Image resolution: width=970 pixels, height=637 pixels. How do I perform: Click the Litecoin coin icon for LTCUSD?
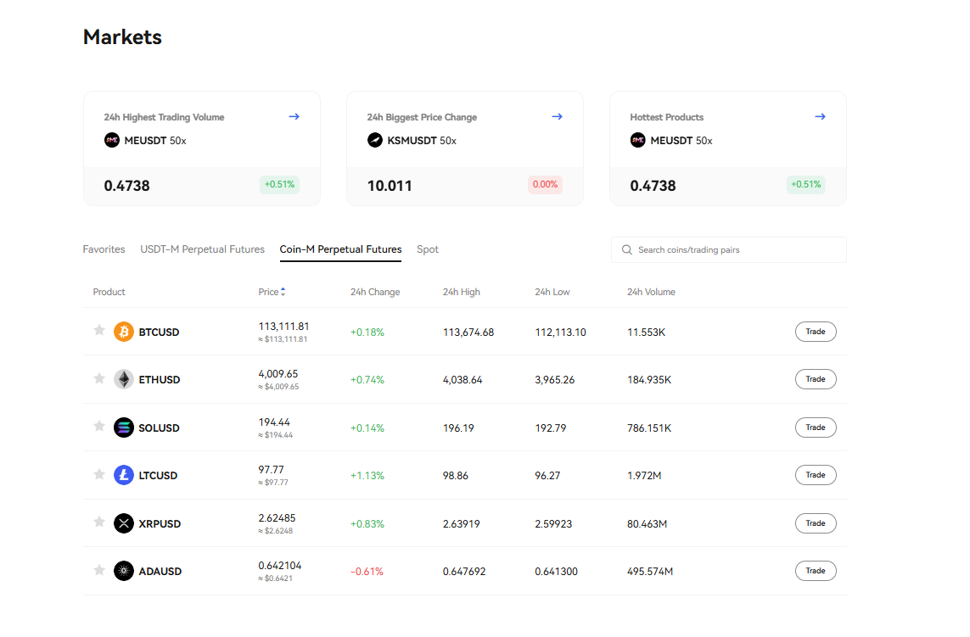pos(123,475)
